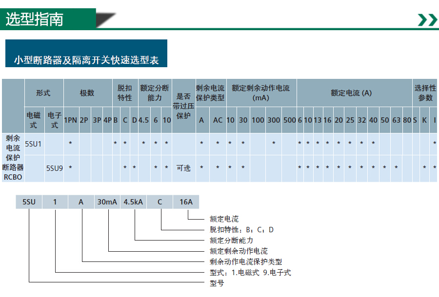Select the 极数 column header
This screenshot has height=297, width=439.
(x=88, y=93)
